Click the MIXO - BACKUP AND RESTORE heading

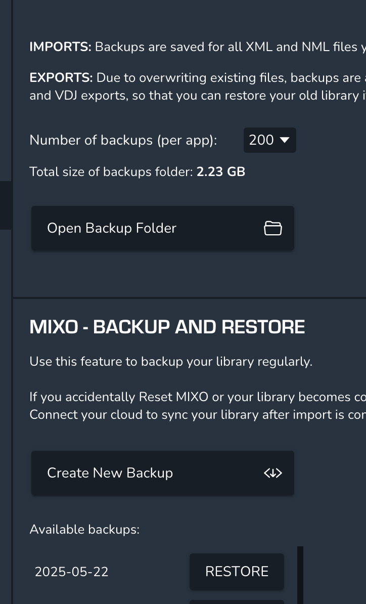click(x=167, y=327)
